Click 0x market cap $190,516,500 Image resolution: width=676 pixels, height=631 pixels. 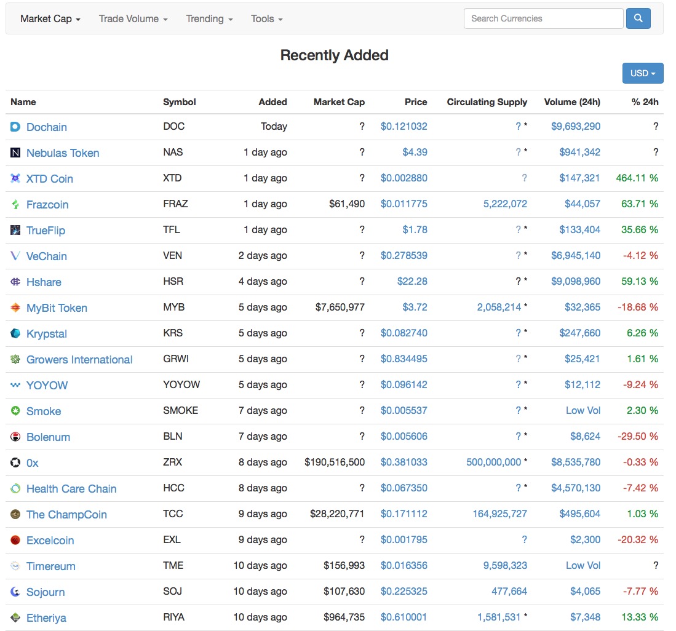click(335, 462)
